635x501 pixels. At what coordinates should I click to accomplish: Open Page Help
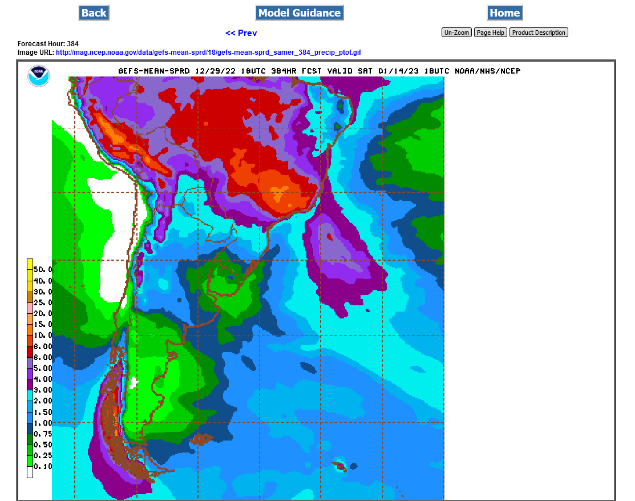(x=491, y=33)
